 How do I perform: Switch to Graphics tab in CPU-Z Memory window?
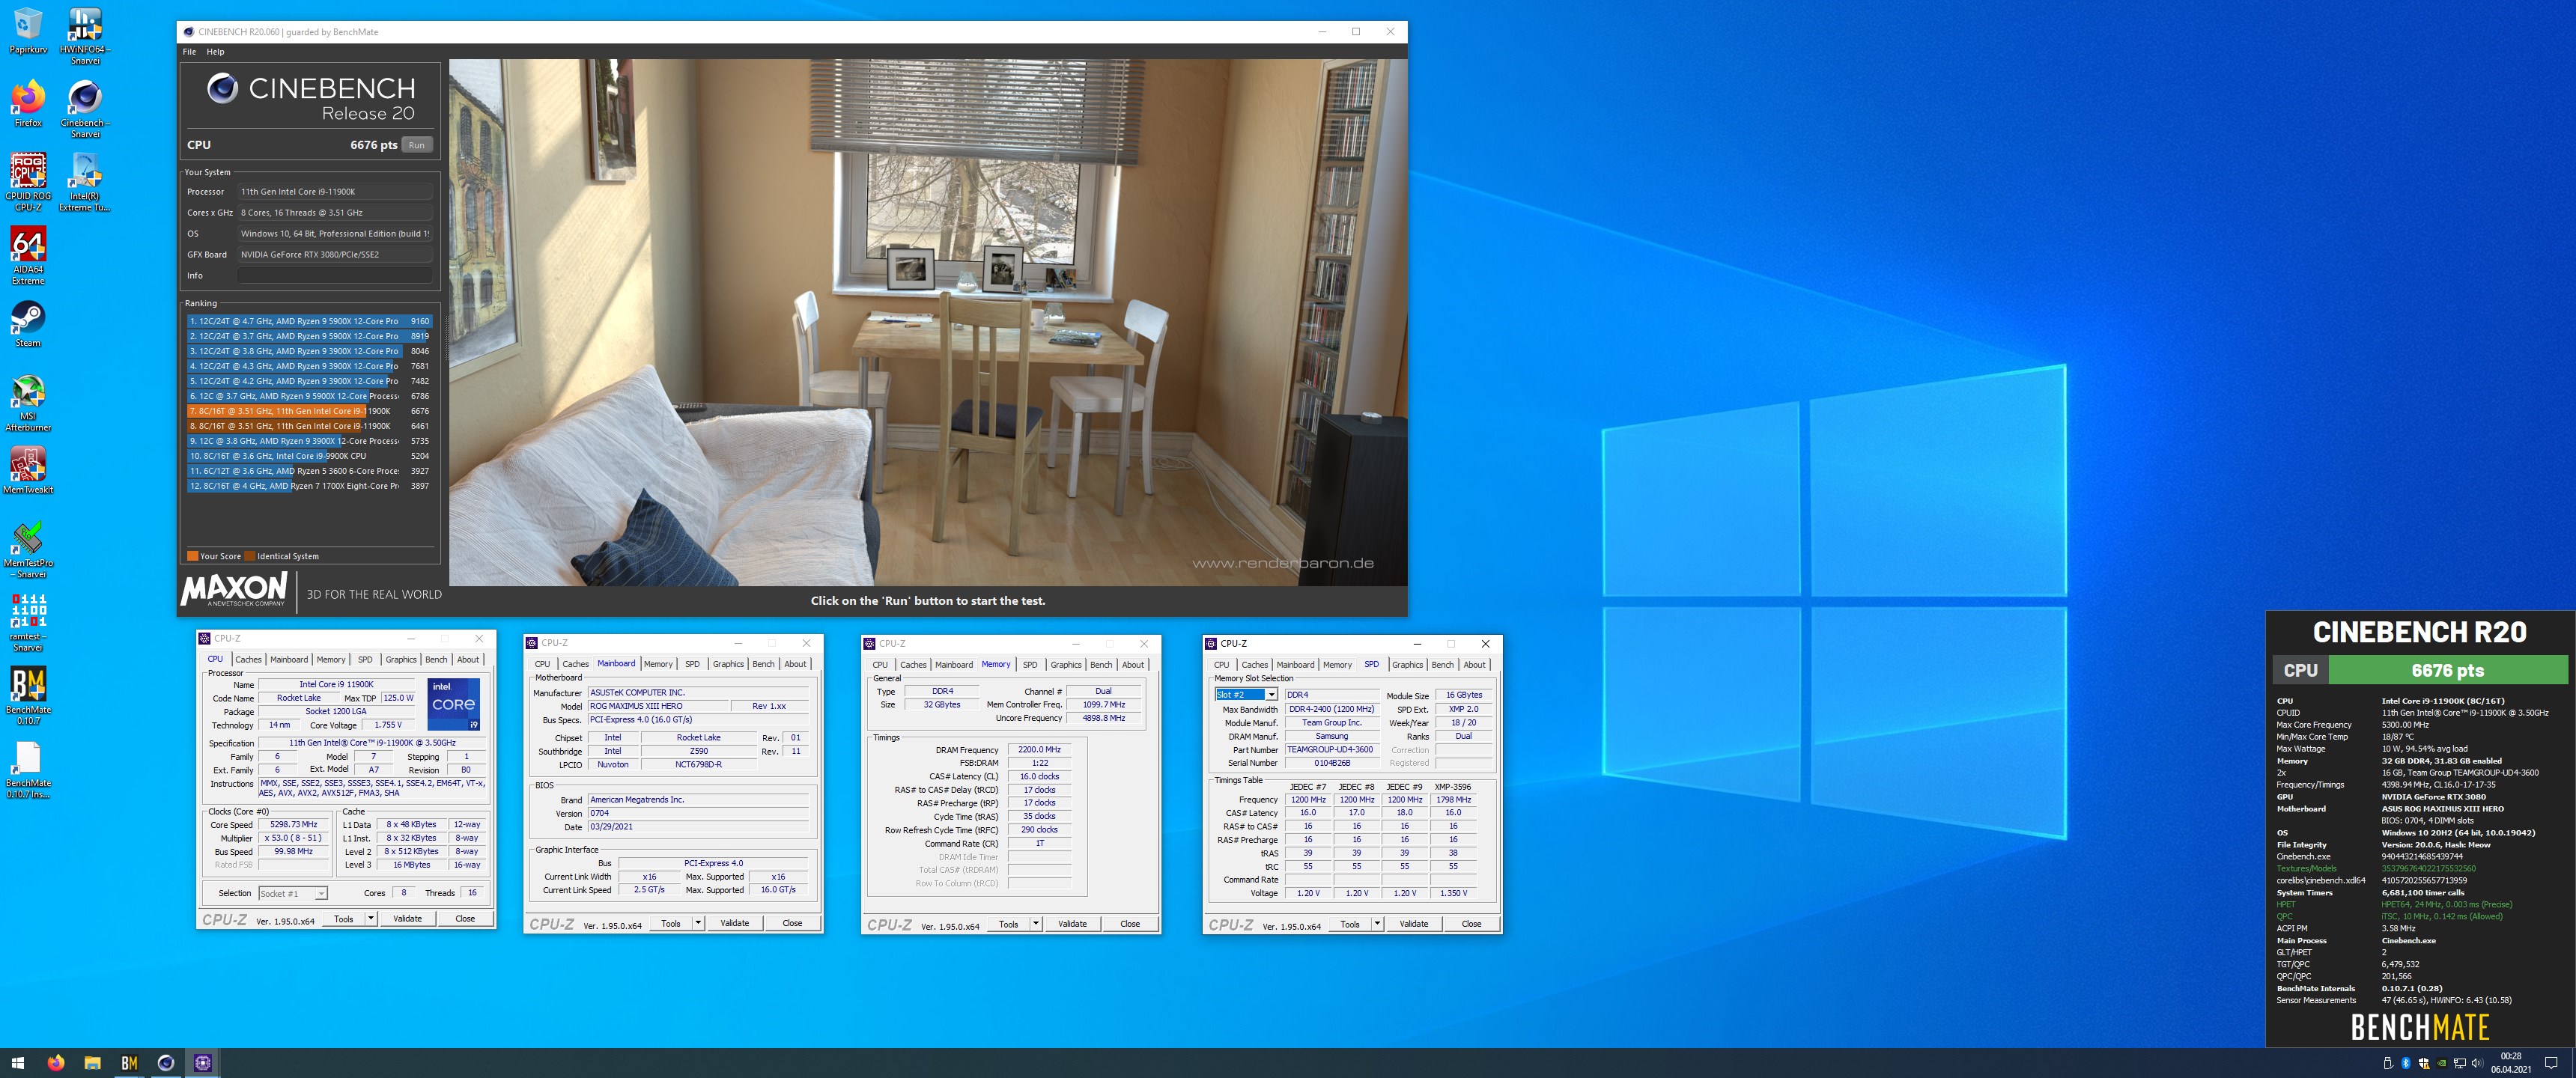point(1065,665)
